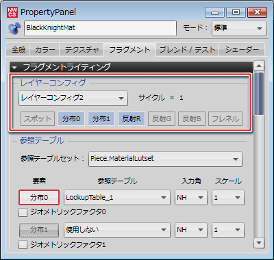Click the scrollbar up arrow
The height and width of the screenshot is (260, 274).
coord(259,66)
